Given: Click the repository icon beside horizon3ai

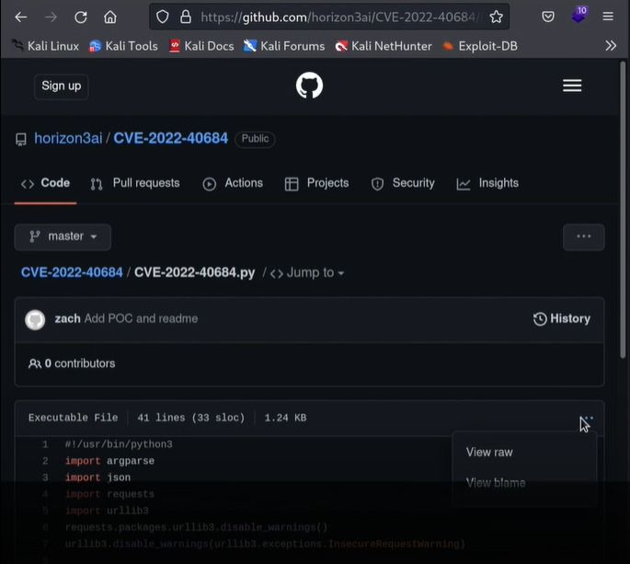Looking at the screenshot, I should (x=21, y=140).
